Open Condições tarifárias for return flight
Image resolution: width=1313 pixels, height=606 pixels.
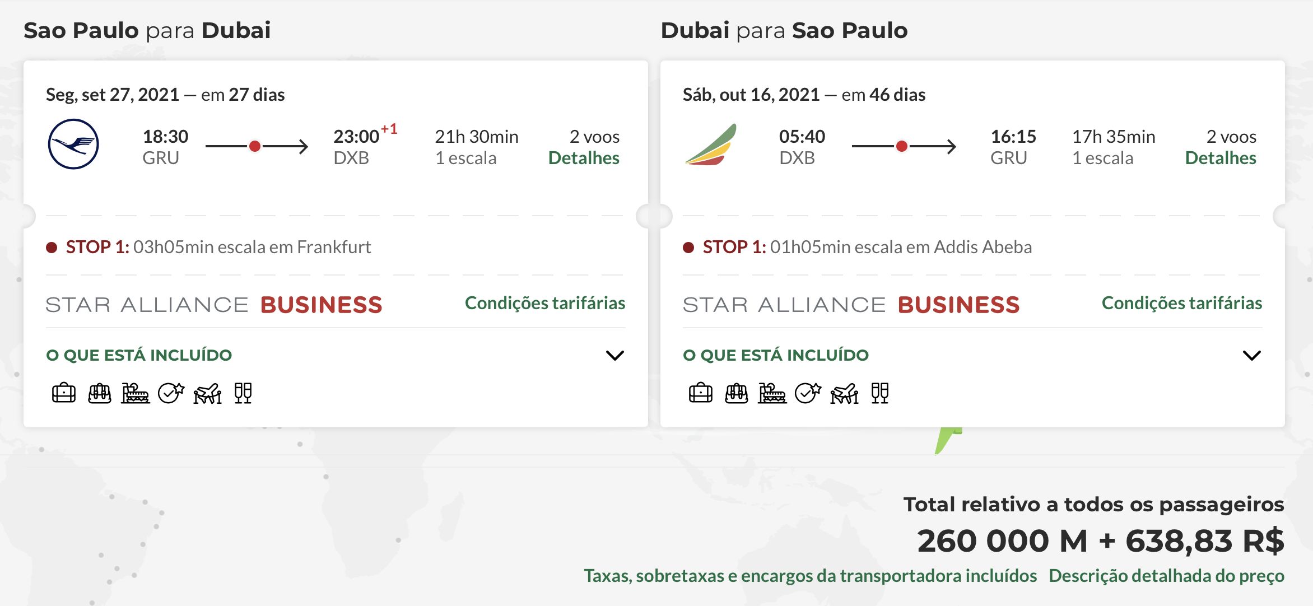1182,303
